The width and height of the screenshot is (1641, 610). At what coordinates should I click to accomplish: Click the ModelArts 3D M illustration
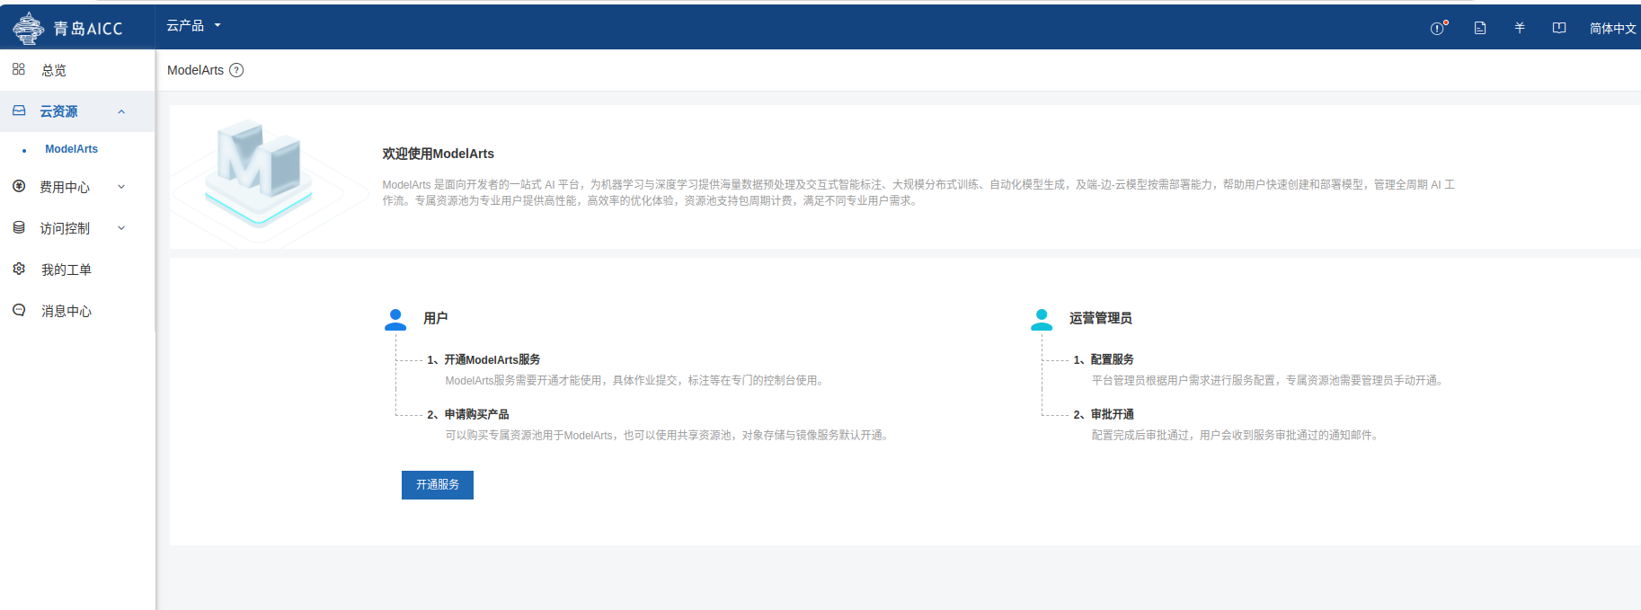(259, 174)
